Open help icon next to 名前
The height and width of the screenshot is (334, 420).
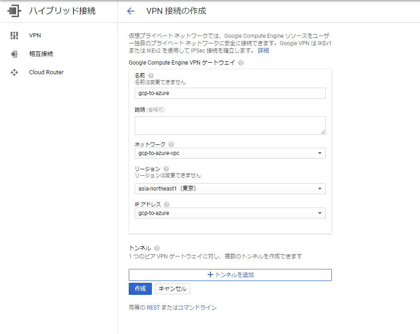(151, 76)
